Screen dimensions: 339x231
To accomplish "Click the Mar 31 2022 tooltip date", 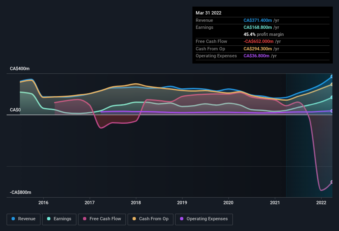I will [x=209, y=13].
